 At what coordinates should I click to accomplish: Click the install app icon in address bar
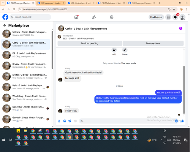(169, 9)
